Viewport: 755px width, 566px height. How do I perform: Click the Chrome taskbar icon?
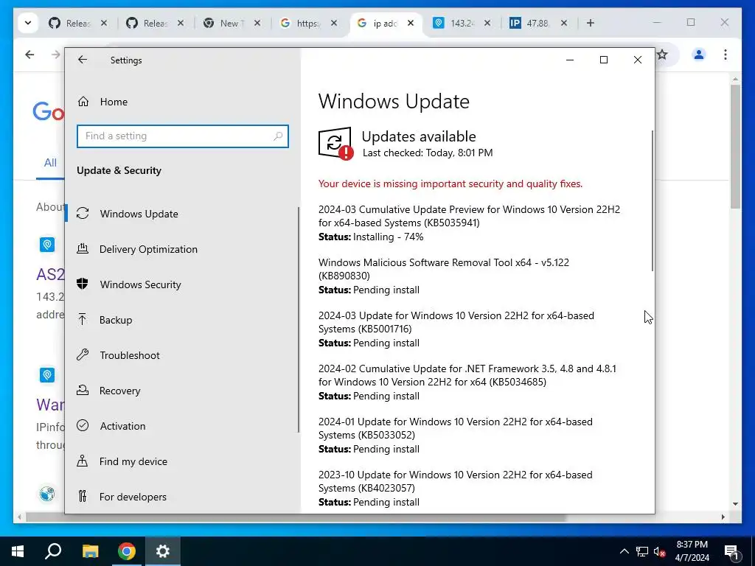coord(127,551)
